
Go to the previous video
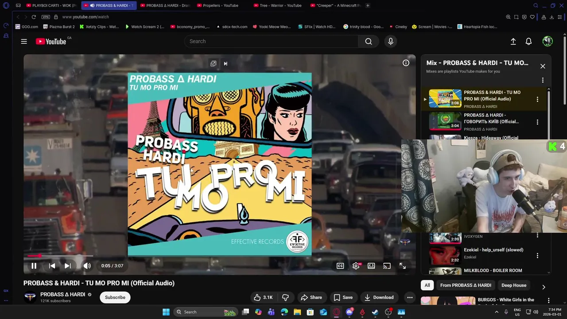pyautogui.click(x=52, y=266)
